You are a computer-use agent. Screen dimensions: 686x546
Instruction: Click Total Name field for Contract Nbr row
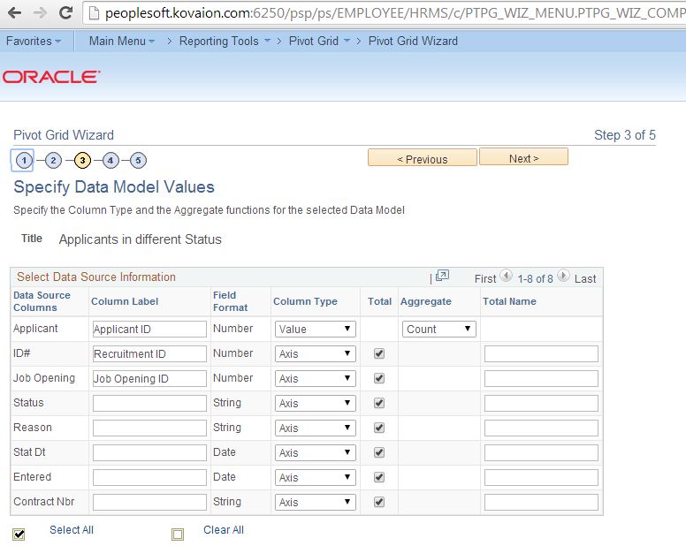click(x=541, y=503)
